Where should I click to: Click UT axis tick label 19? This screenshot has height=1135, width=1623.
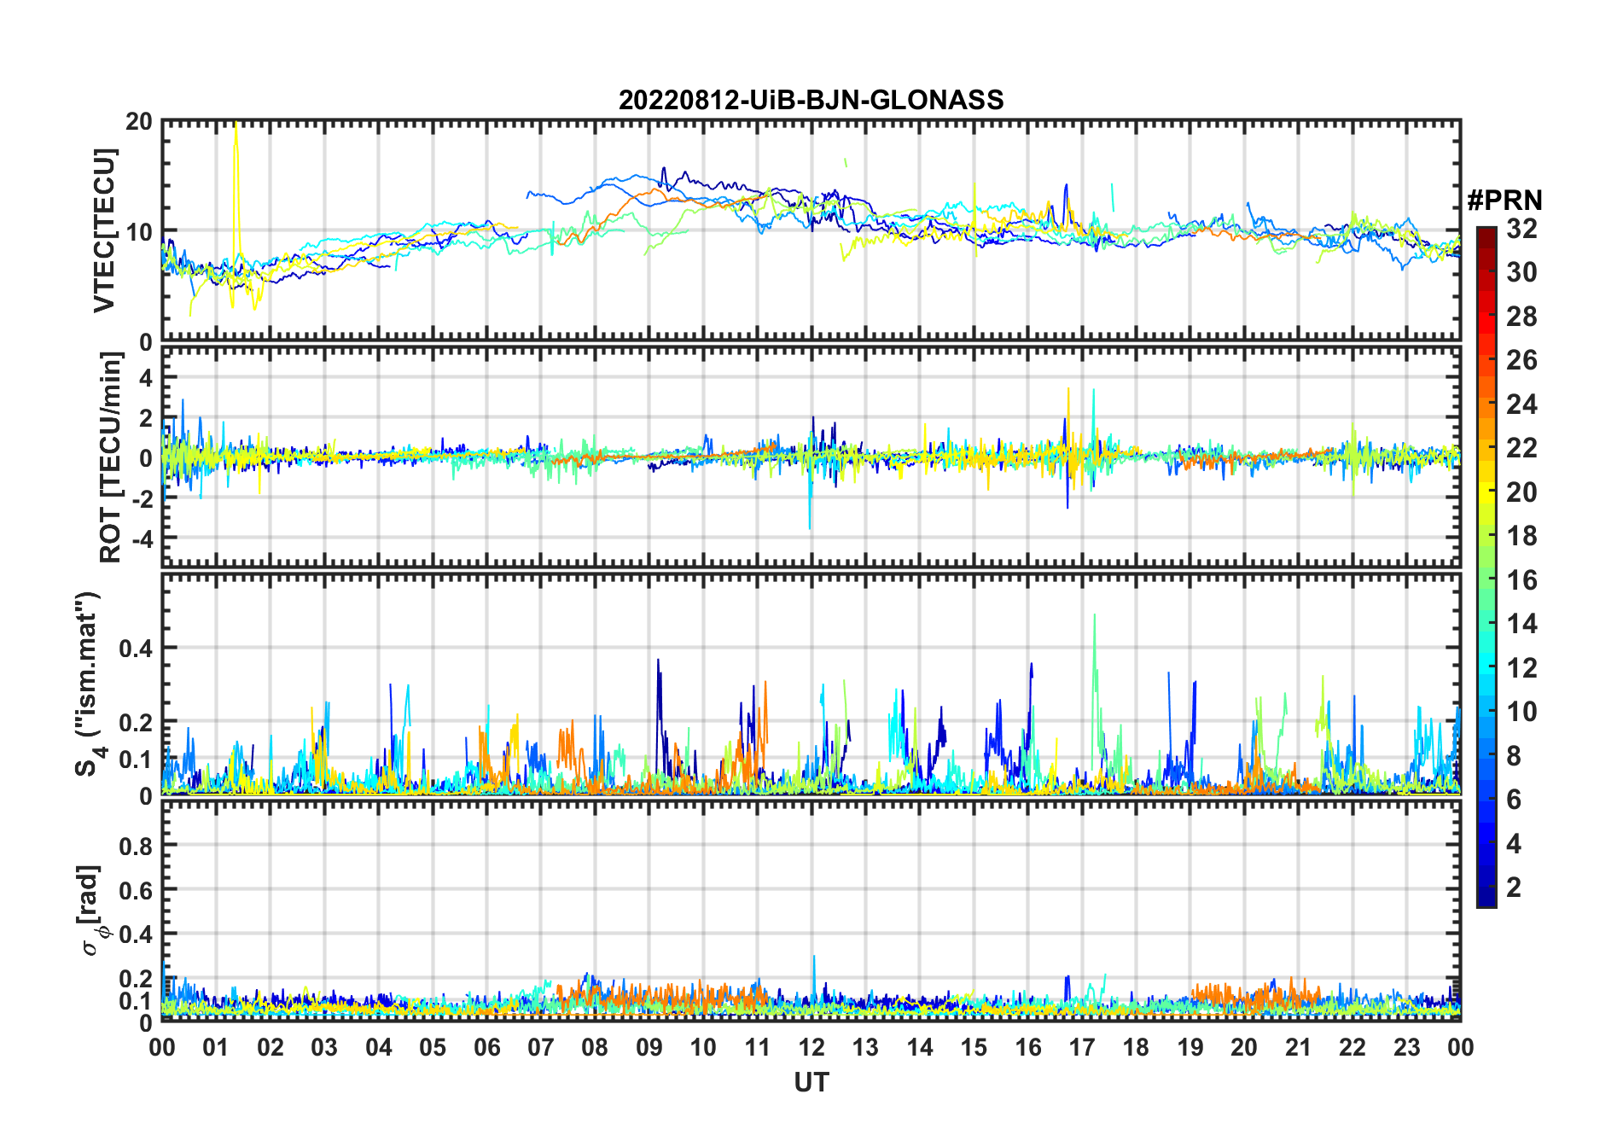pos(1190,1048)
